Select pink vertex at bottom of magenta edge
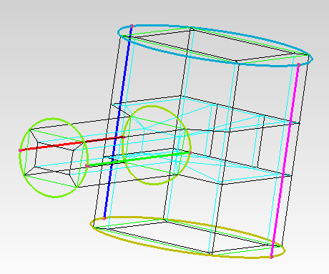This screenshot has height=274, width=329. 271,257
